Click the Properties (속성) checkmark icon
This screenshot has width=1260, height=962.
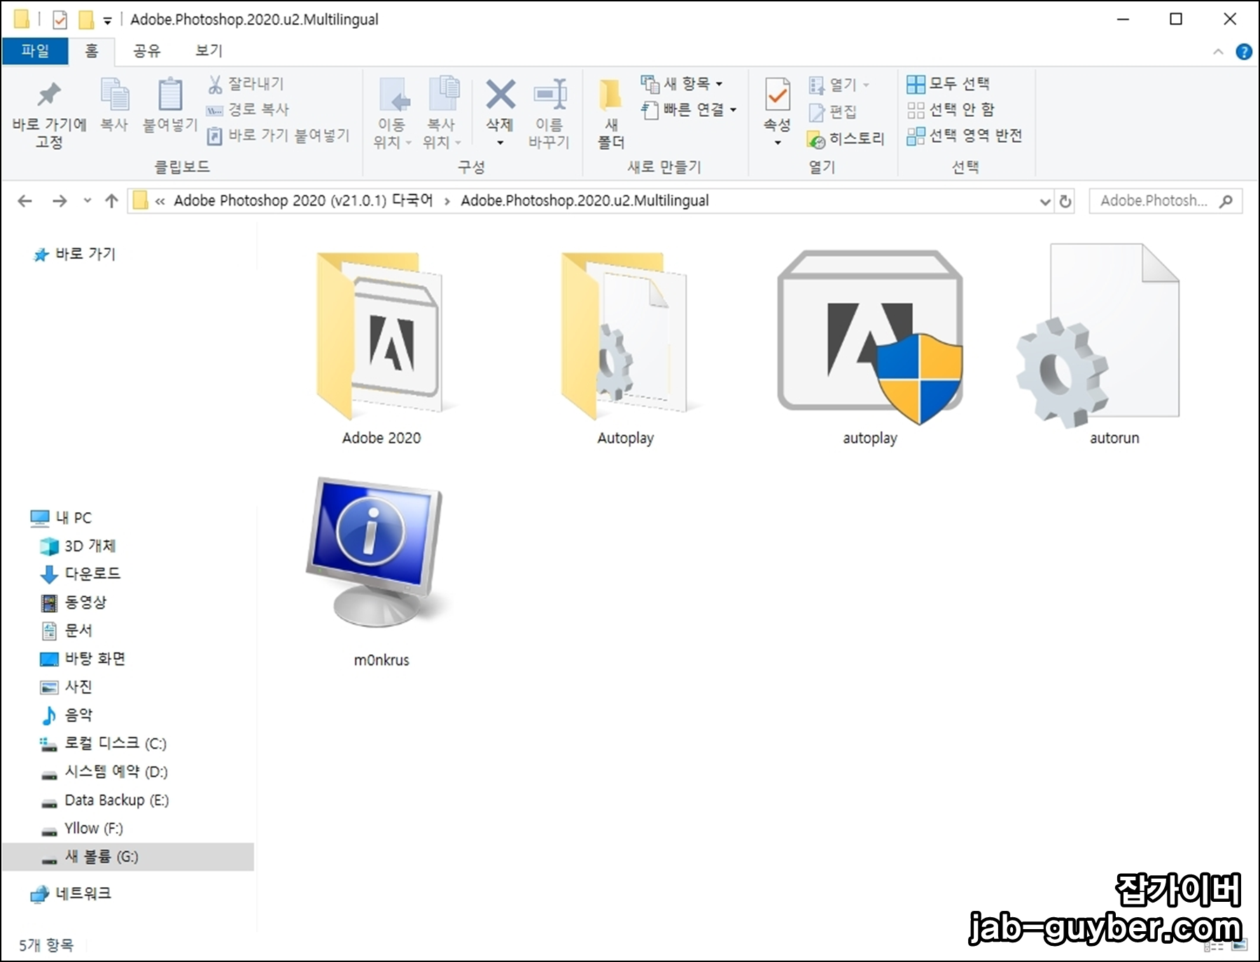click(x=777, y=94)
